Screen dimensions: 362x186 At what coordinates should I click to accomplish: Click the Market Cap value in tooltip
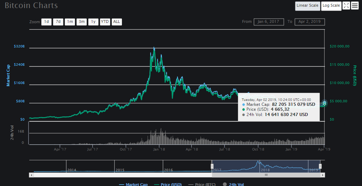click(x=293, y=104)
